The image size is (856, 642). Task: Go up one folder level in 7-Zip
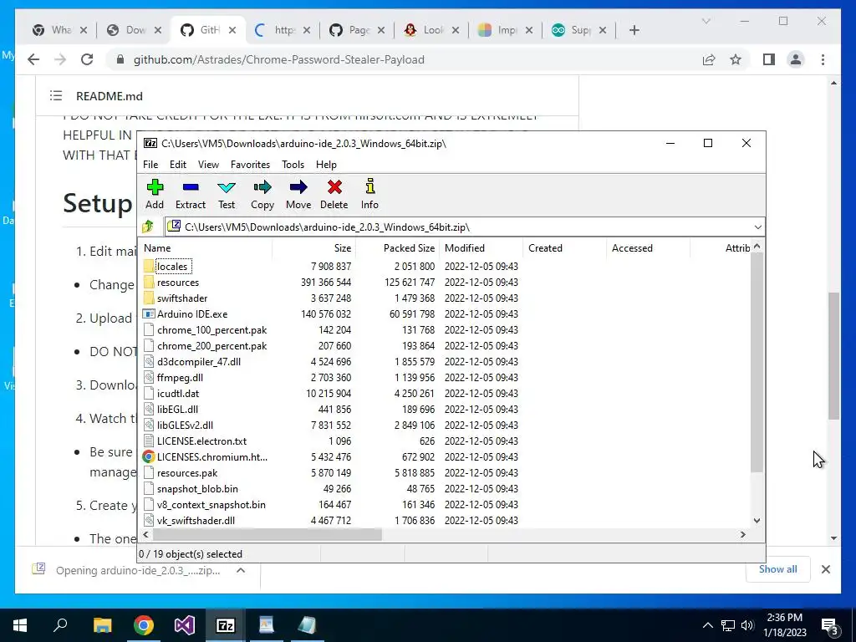click(x=148, y=227)
